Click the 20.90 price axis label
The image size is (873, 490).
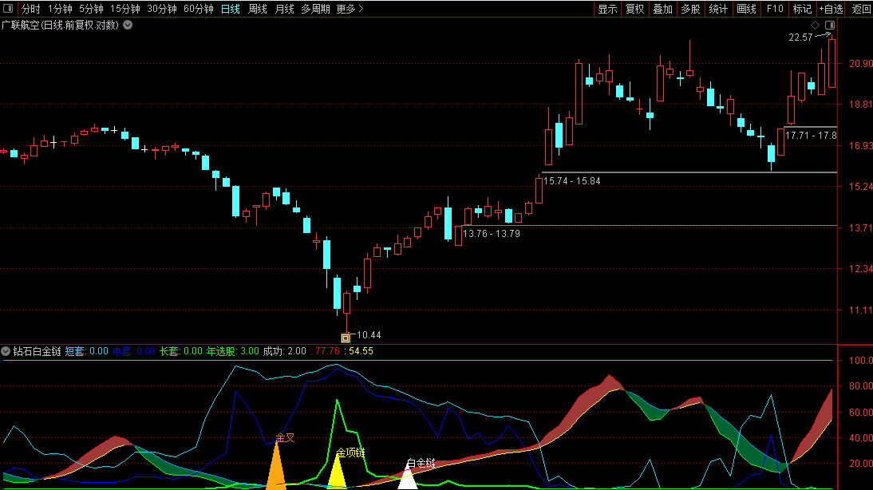(861, 64)
